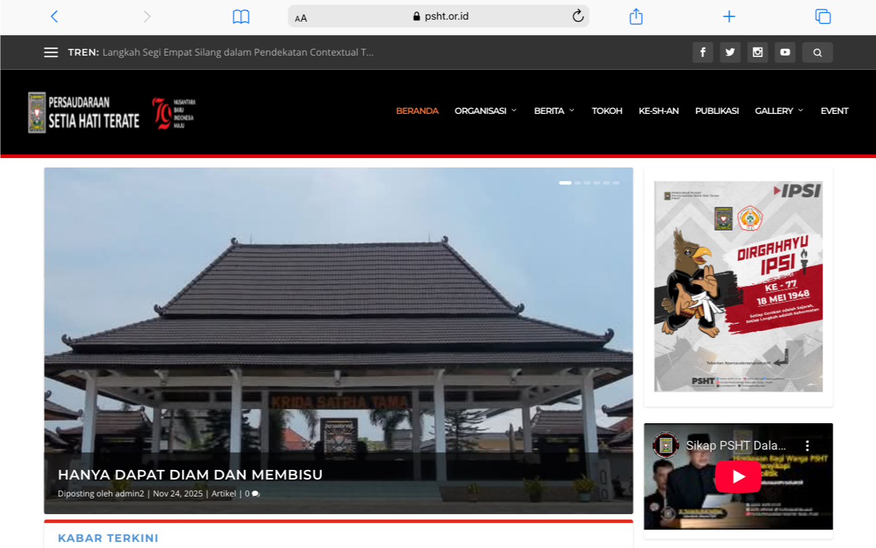876x548 pixels.
Task: Reload the psht.or.id page
Action: pyautogui.click(x=578, y=16)
